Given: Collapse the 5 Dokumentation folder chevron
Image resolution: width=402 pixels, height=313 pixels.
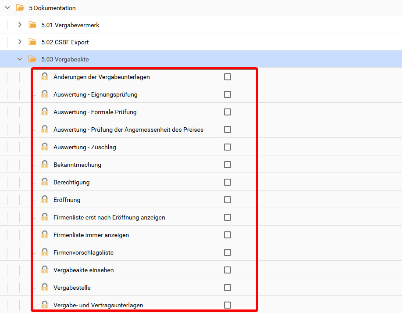Looking at the screenshot, I should (x=7, y=8).
